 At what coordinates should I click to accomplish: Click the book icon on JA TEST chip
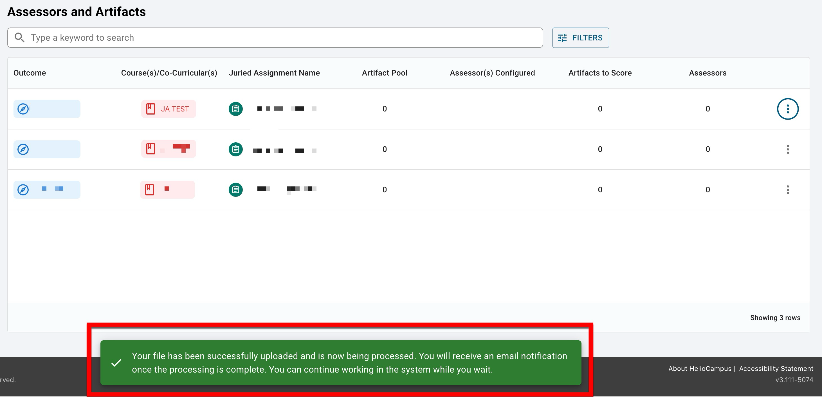click(x=151, y=109)
